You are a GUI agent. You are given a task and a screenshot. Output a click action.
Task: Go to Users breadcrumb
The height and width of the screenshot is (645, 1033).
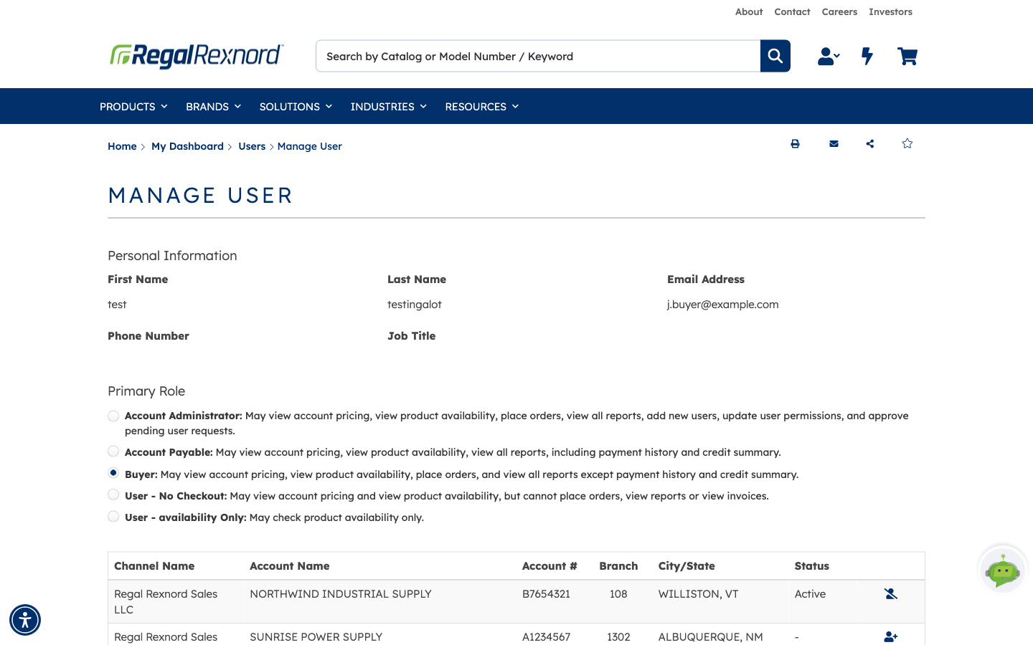(x=252, y=146)
